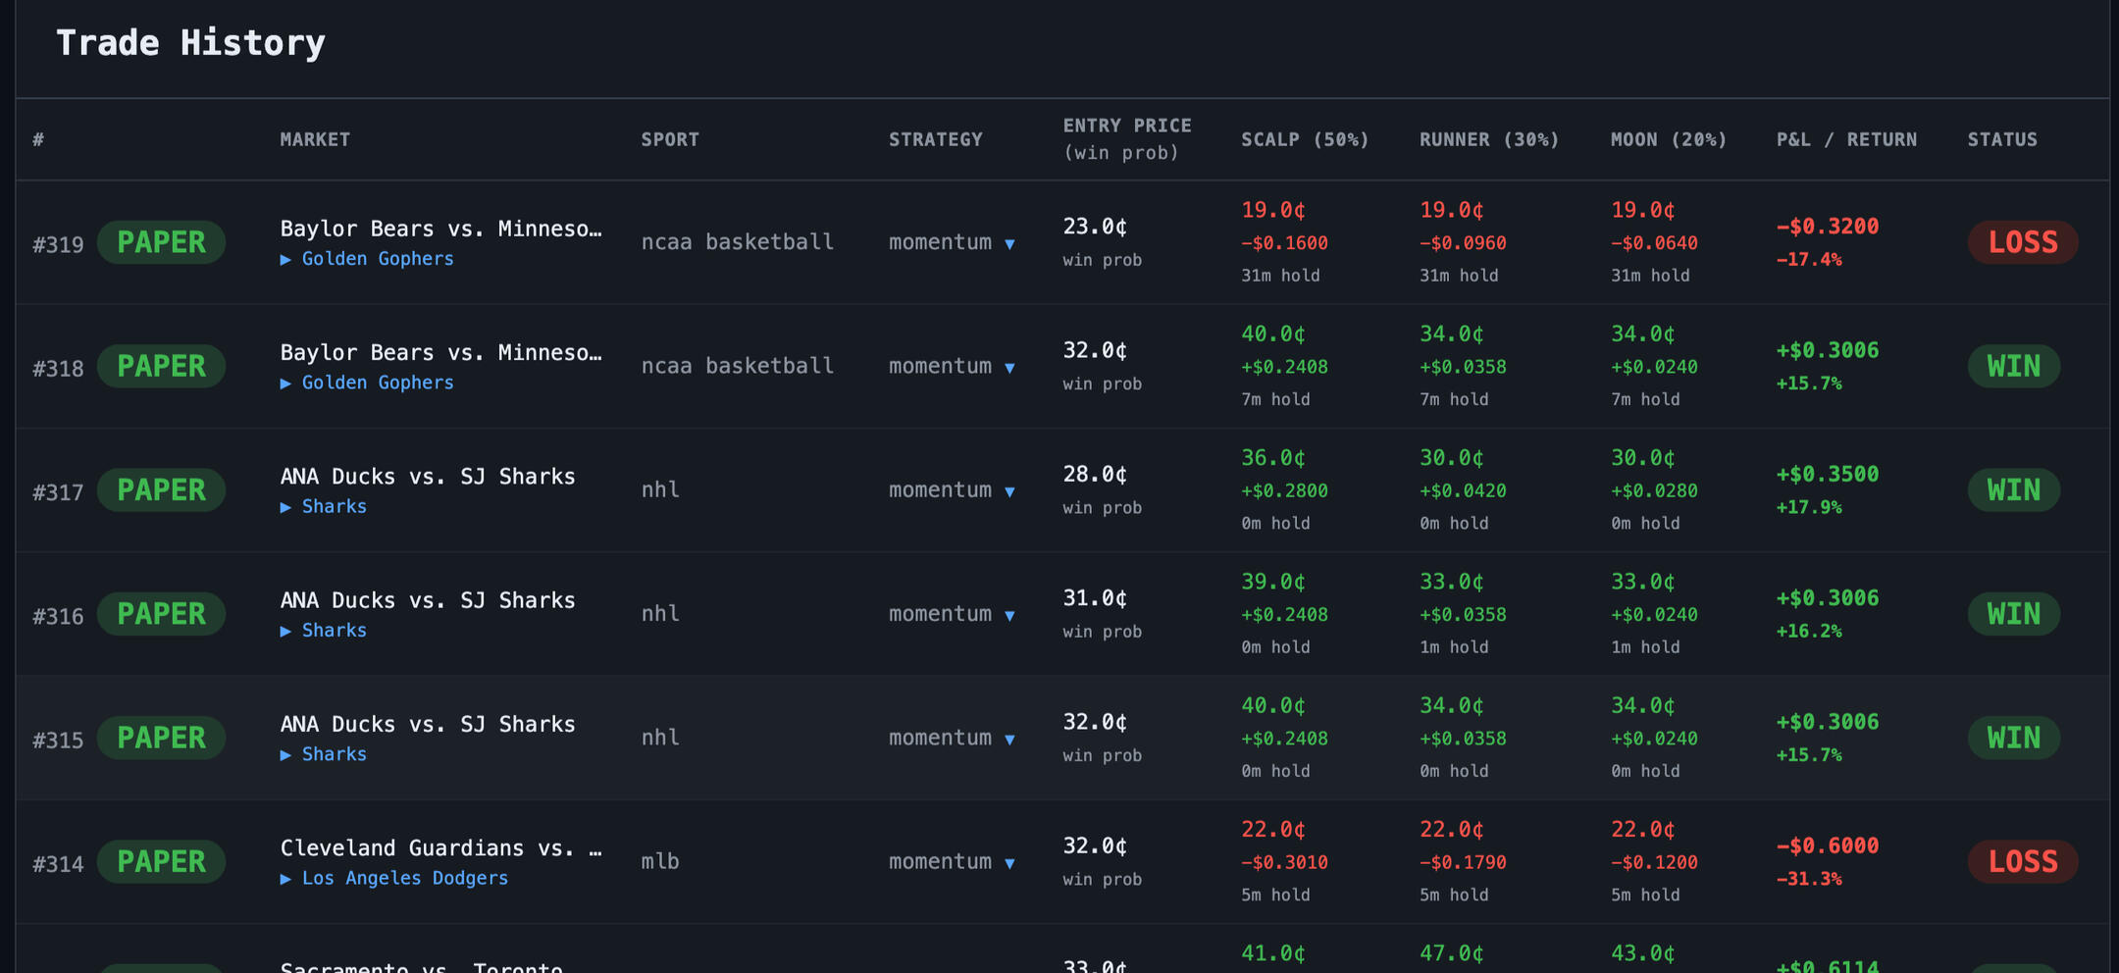Expand momentum strategy arrow for trade #319
Image resolution: width=2119 pixels, height=973 pixels.
[1009, 243]
